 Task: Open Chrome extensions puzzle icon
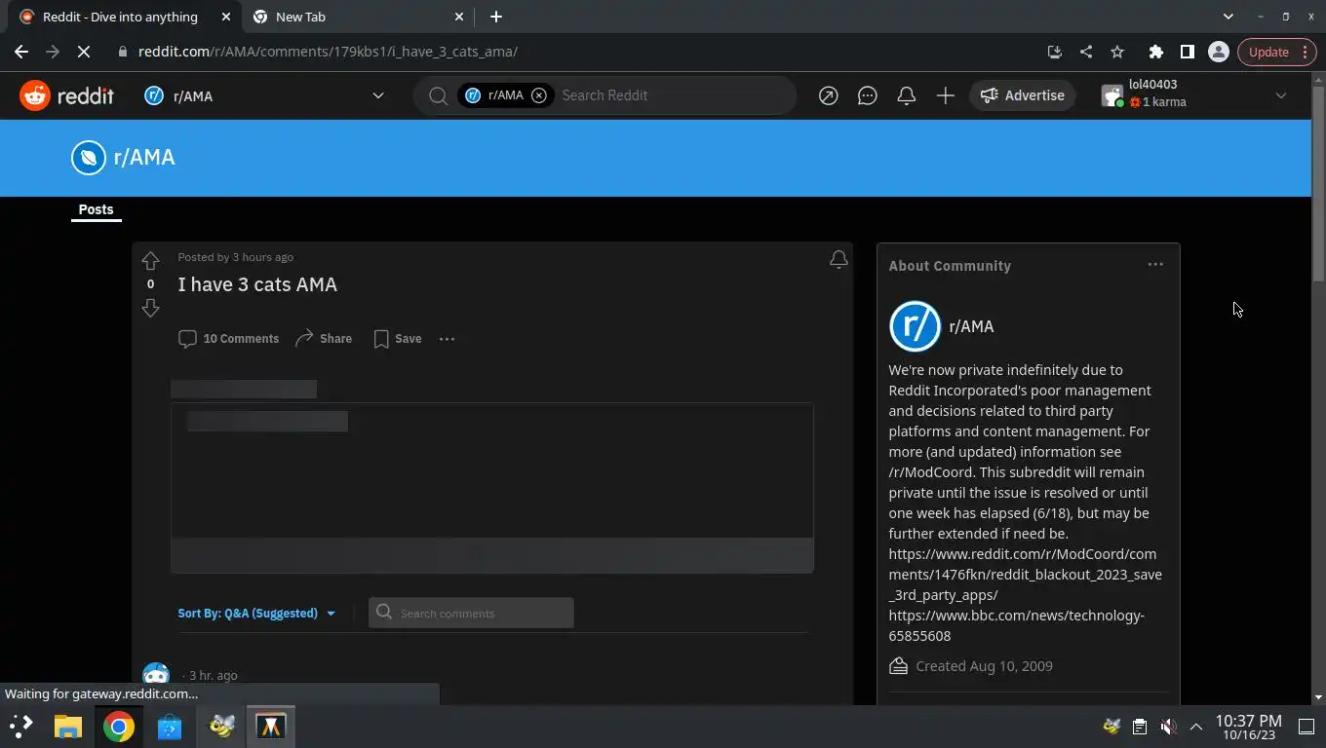point(1155,52)
